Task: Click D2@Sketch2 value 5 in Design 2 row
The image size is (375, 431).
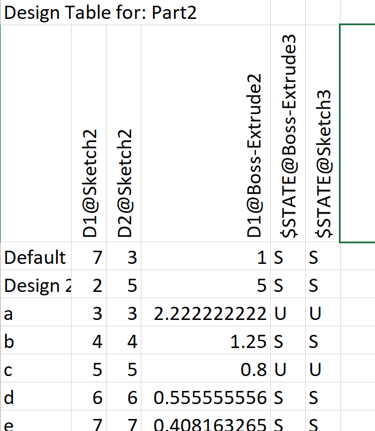Action: [124, 284]
